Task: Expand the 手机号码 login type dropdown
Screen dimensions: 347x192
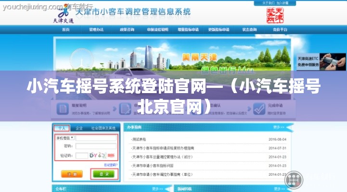Action: click(x=65, y=138)
